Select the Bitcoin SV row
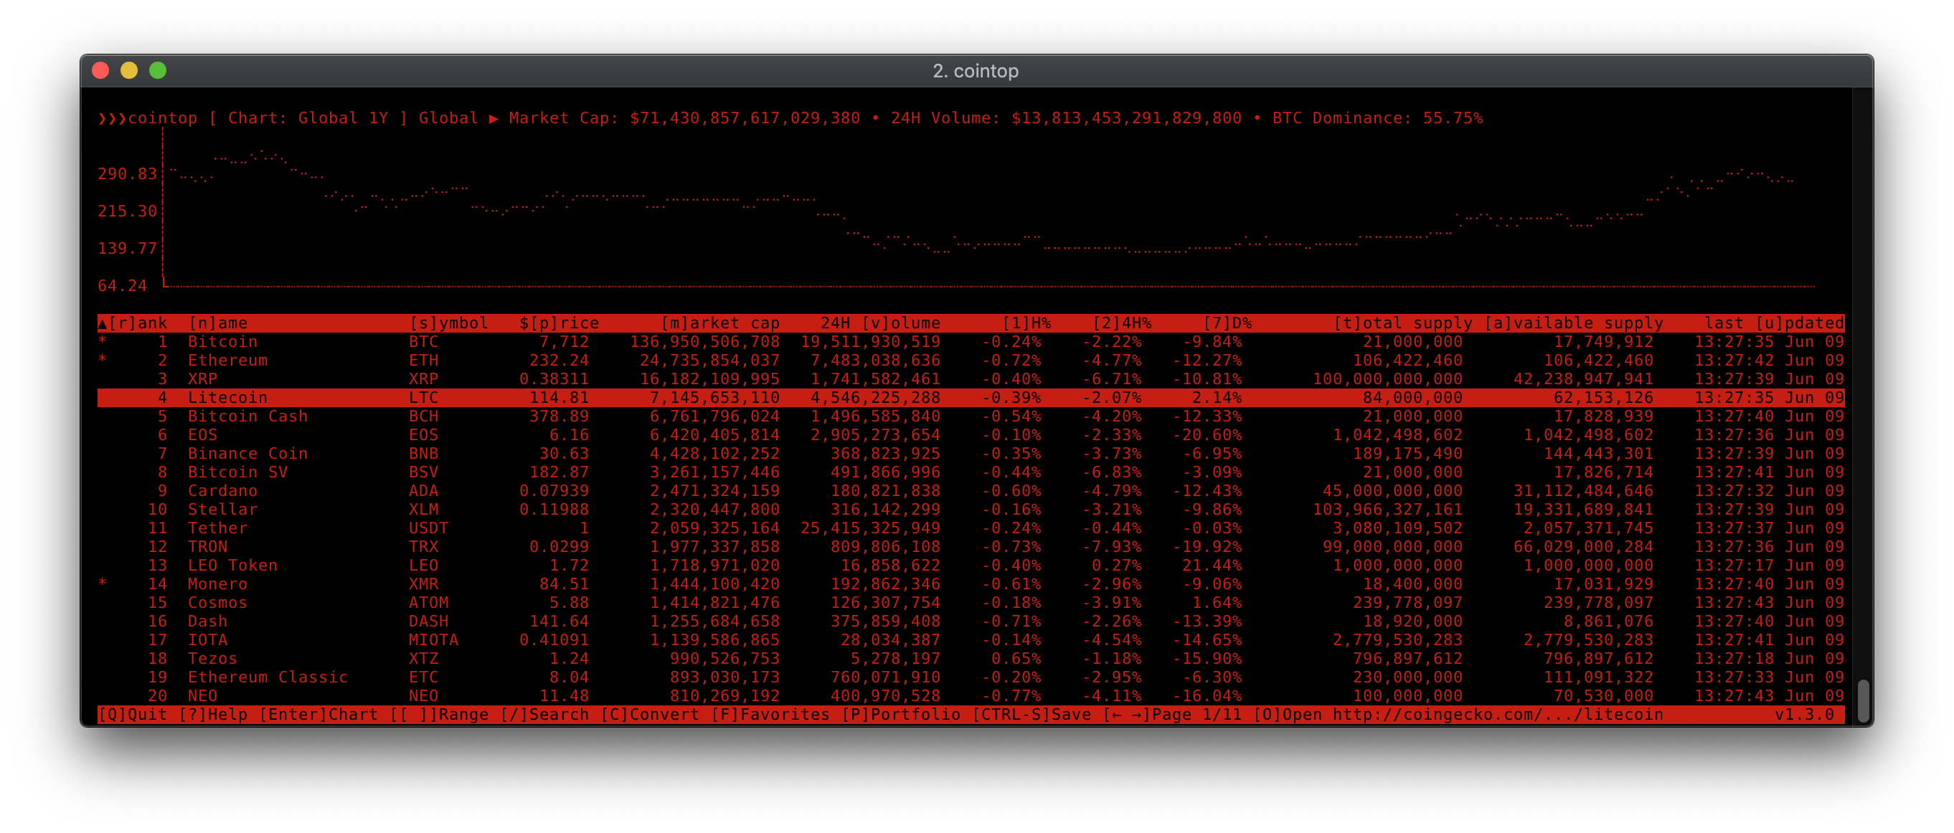 (x=971, y=472)
